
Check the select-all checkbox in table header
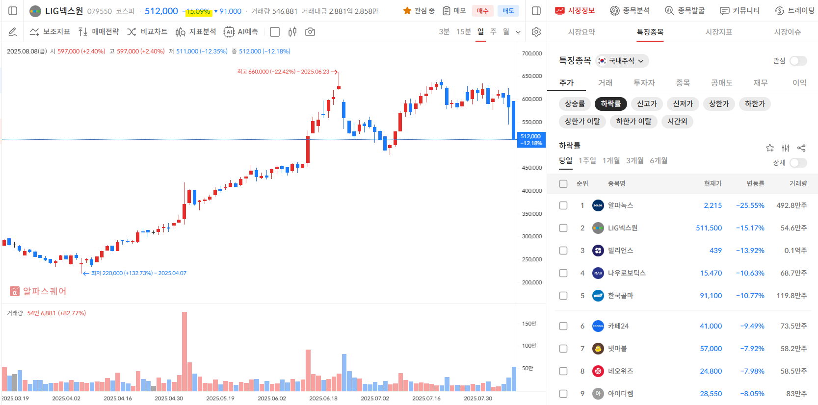point(563,184)
